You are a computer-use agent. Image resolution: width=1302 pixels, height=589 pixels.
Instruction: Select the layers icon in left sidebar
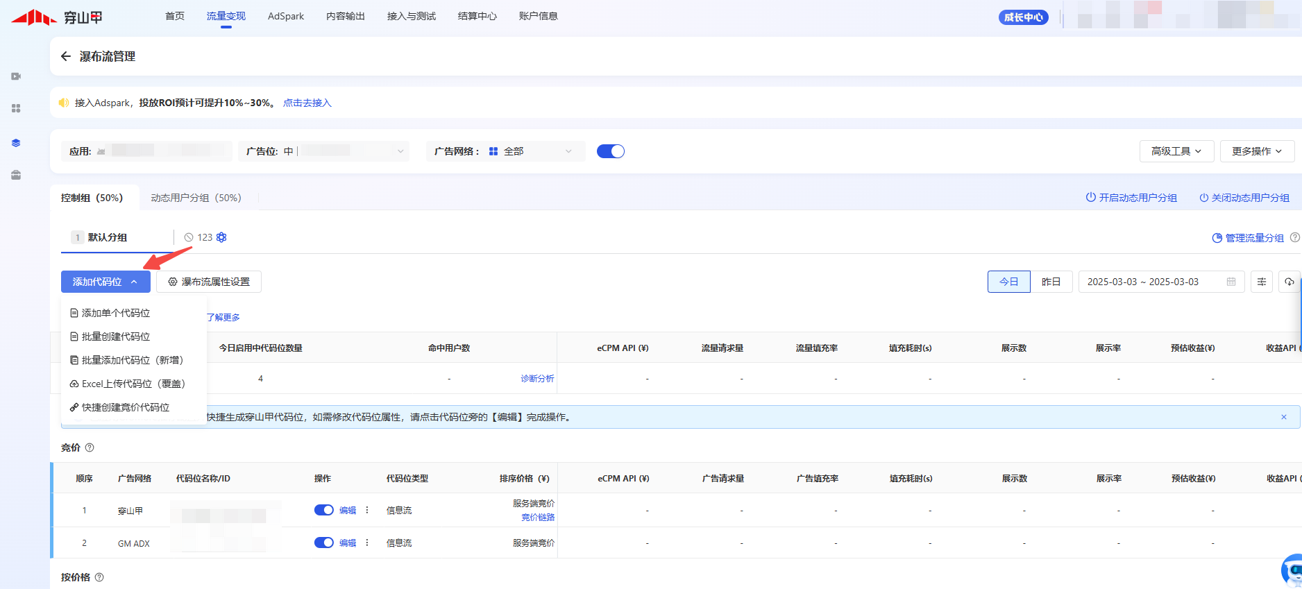click(16, 143)
